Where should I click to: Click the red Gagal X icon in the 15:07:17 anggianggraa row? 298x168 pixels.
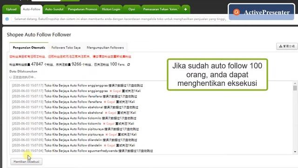(111, 91)
